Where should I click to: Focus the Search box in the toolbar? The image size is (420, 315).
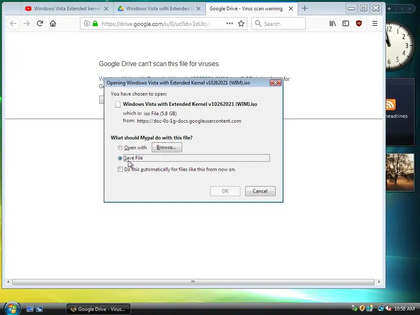click(278, 23)
